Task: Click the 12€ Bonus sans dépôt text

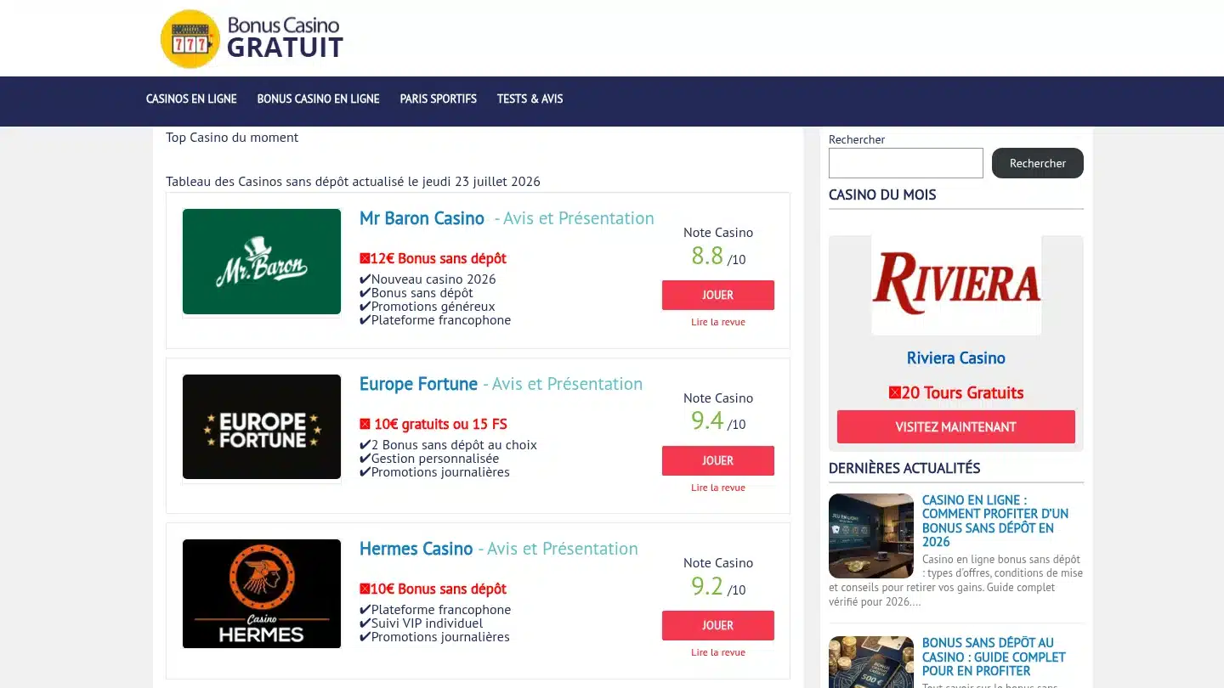Action: (x=433, y=258)
